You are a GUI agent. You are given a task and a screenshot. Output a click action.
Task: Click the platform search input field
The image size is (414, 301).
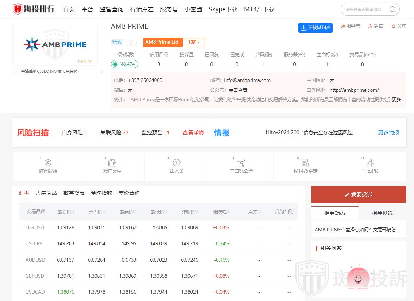pos(365,9)
